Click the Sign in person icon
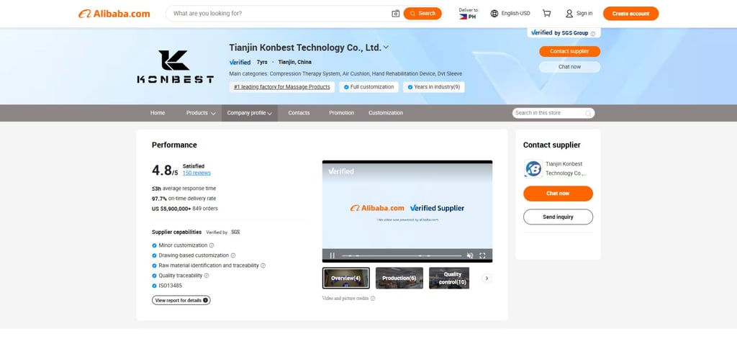Screen dimensions: 737x349 [569, 14]
